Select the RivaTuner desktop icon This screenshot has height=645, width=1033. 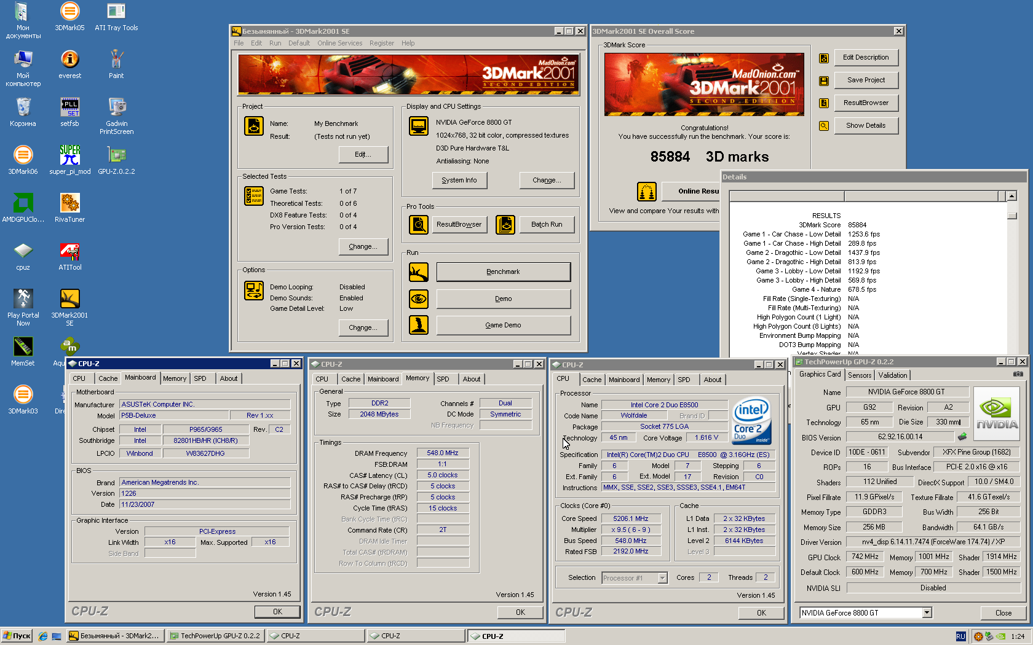69,208
